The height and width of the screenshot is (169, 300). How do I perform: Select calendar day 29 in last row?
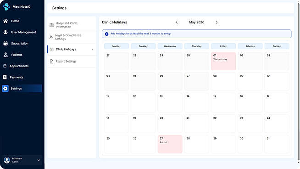(223, 144)
